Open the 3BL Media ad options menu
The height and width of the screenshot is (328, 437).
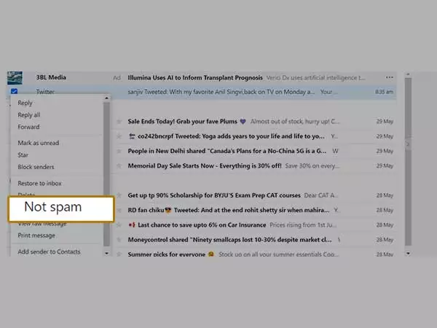pyautogui.click(x=390, y=77)
